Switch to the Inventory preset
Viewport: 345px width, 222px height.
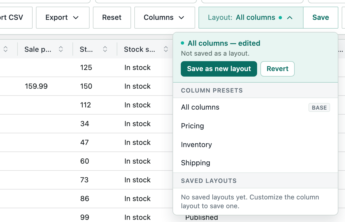(255, 145)
